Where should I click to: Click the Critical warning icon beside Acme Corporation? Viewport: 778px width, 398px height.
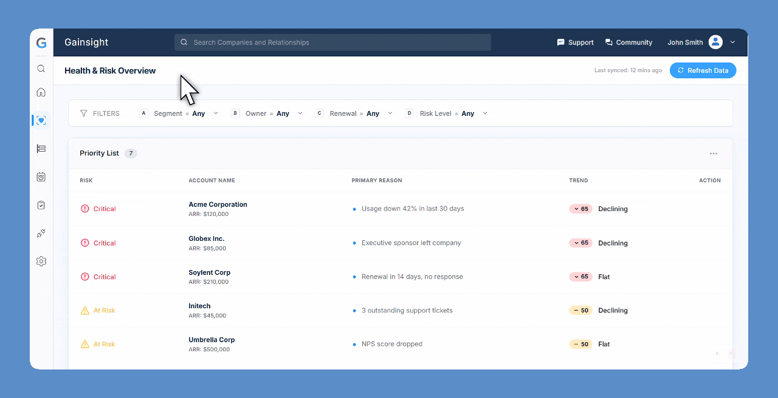[84, 209]
